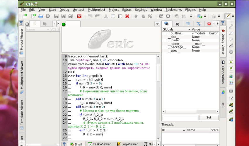Open the Multiproject menu

(97, 10)
